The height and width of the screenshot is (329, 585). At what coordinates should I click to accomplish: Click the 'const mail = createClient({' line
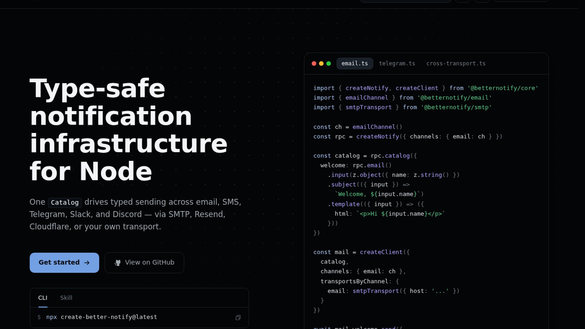pyautogui.click(x=361, y=252)
